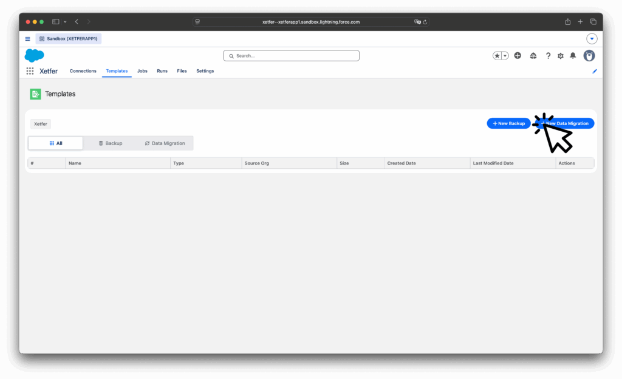
Task: Click in the Search field
Action: pos(291,56)
